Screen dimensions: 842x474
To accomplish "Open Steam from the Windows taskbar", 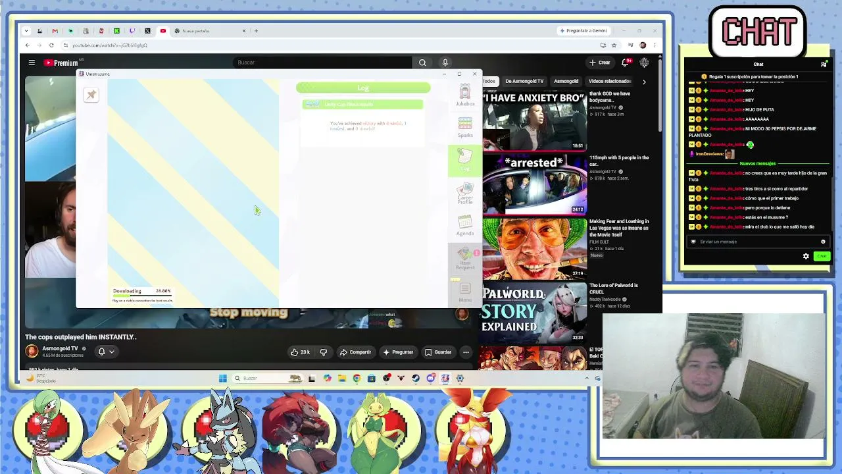I will coord(416,378).
